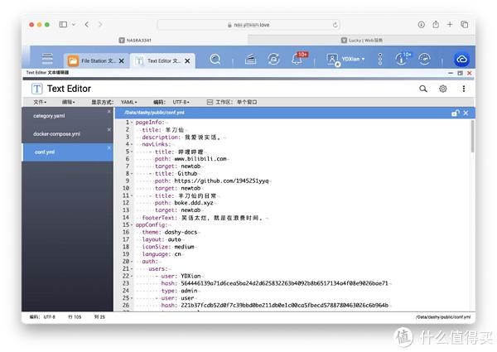Click the Text Editor T logo

(36, 89)
